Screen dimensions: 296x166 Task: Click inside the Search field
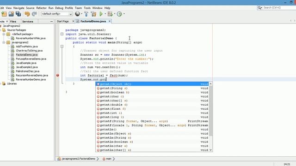click(x=279, y=7)
